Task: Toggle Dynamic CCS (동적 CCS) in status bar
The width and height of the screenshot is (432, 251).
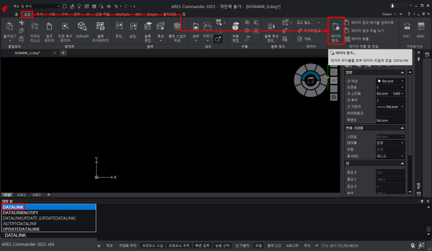Action: [274, 245]
